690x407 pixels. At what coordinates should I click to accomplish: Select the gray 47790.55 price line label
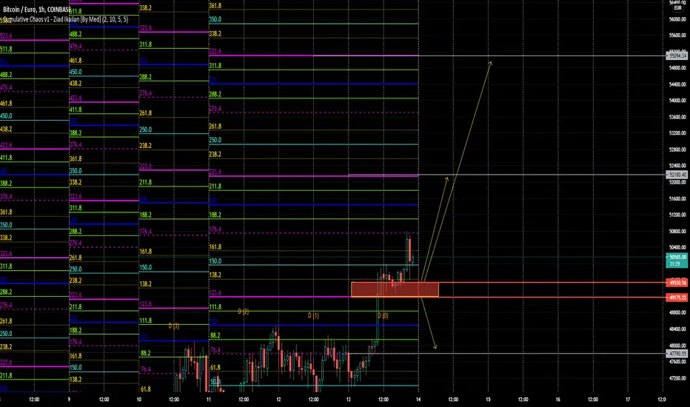(677, 354)
